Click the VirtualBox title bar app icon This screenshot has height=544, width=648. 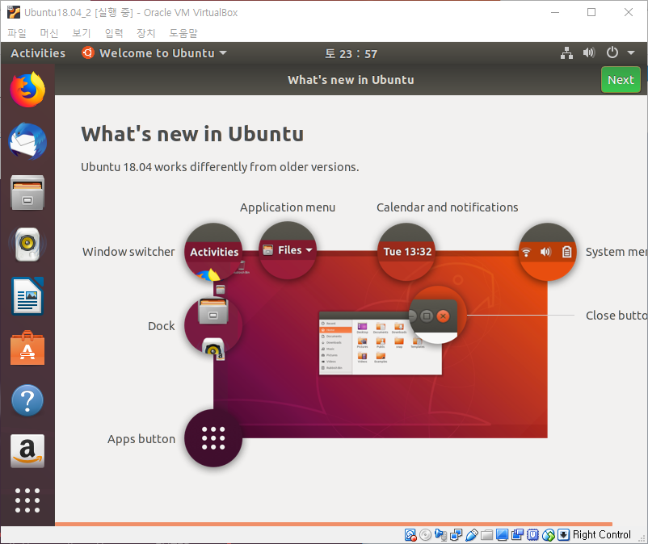coord(14,12)
